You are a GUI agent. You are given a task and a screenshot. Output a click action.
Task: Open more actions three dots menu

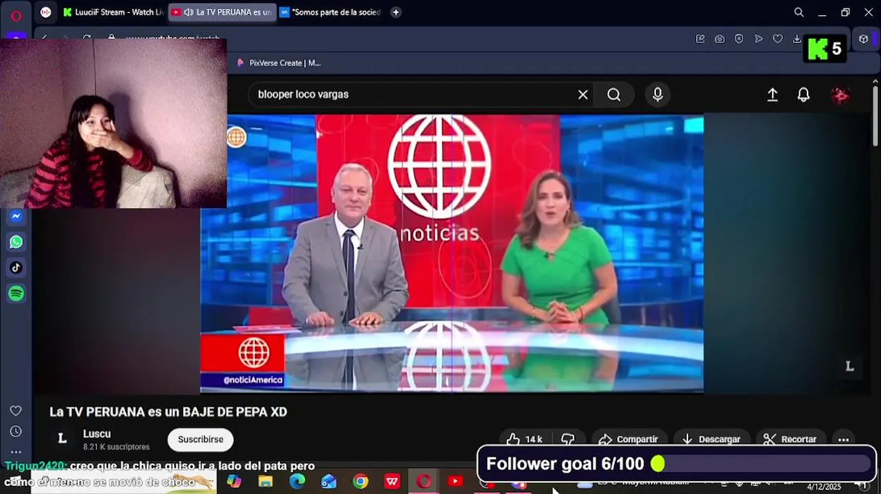pos(843,439)
